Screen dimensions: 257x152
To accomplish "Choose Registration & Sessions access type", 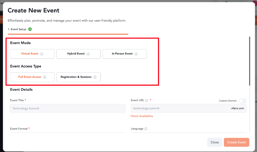I will click(79, 77).
